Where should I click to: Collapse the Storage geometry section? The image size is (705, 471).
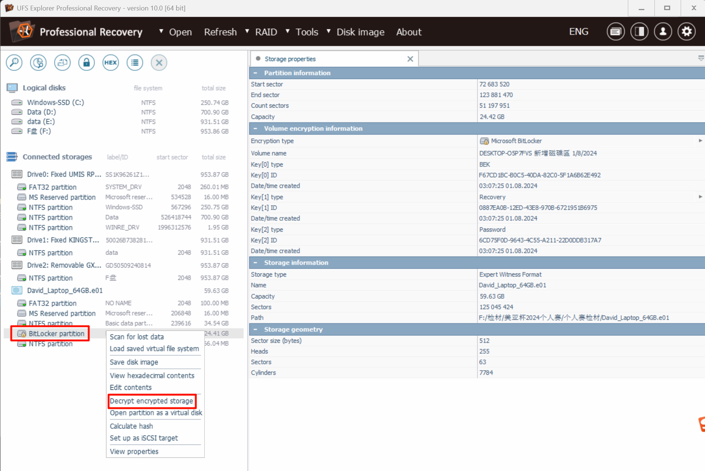[x=255, y=330]
